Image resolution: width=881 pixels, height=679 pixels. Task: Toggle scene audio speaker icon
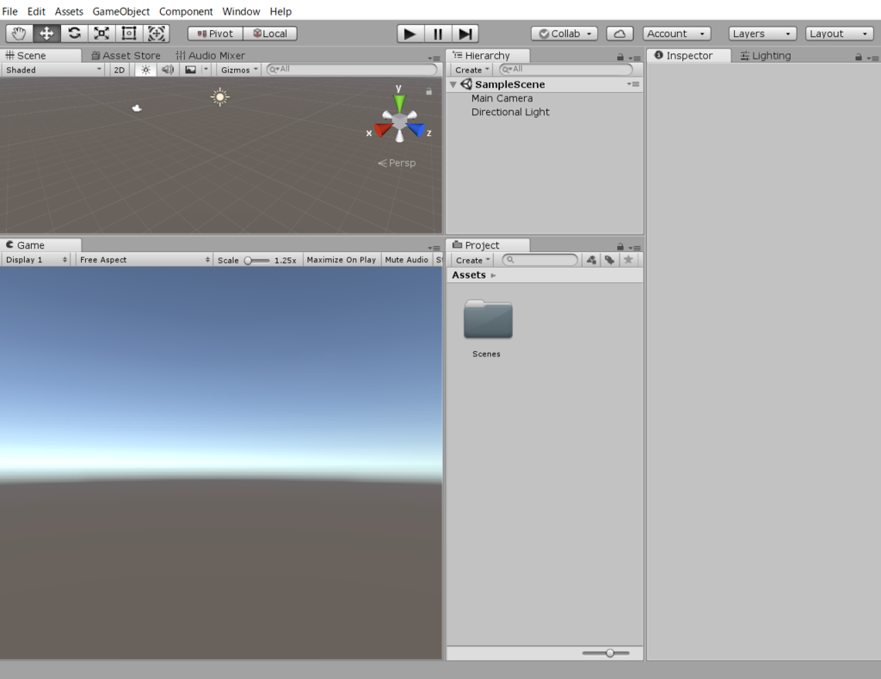coord(168,70)
